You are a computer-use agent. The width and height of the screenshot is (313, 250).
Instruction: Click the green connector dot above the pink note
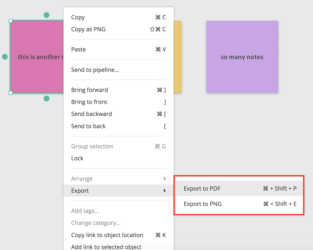coord(46,15)
